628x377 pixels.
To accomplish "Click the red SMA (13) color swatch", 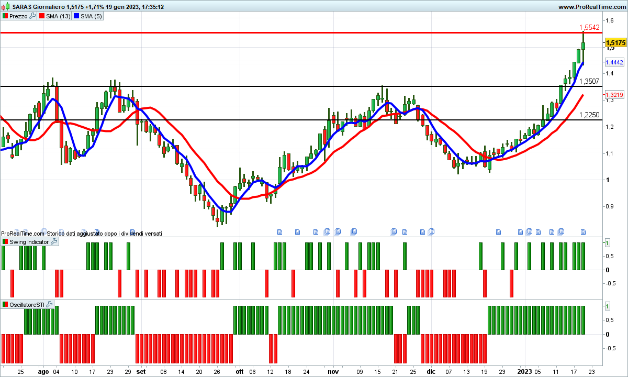I will coord(41,16).
